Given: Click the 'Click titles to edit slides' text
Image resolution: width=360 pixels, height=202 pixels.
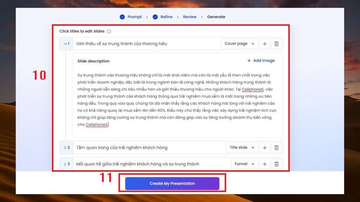Looking at the screenshot, I should (82, 31).
